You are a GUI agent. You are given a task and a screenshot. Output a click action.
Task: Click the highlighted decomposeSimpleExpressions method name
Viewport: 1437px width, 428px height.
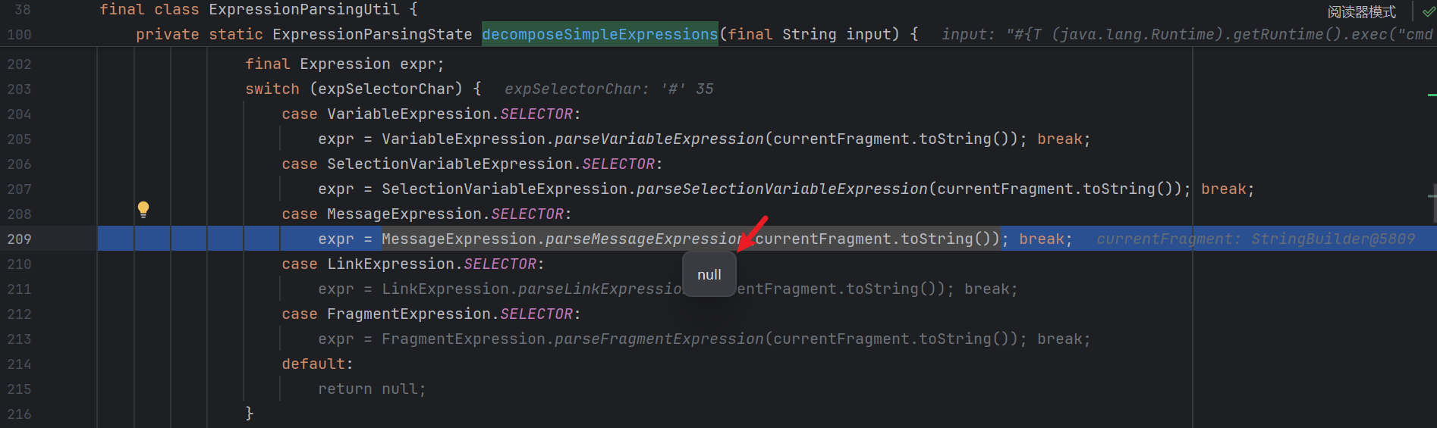(599, 34)
